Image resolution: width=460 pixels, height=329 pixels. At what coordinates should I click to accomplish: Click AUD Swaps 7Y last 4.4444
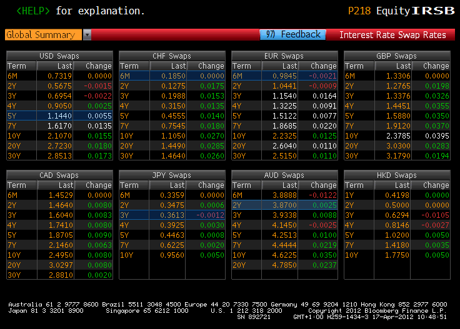(284, 245)
